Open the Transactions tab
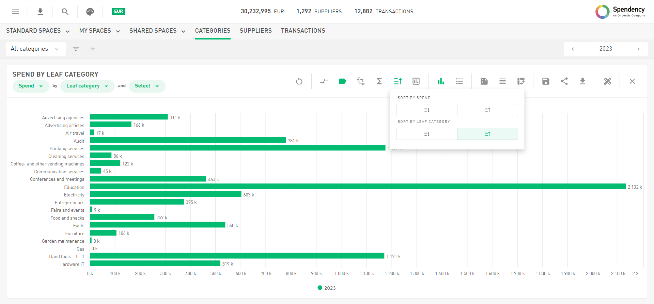 [x=303, y=31]
